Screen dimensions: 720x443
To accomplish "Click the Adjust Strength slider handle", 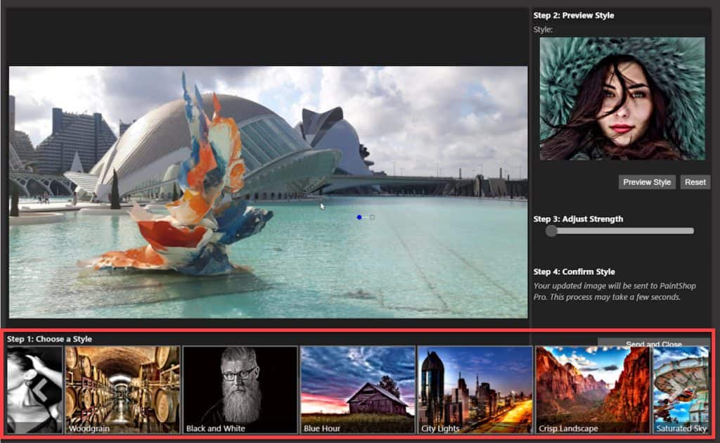I will coord(551,230).
